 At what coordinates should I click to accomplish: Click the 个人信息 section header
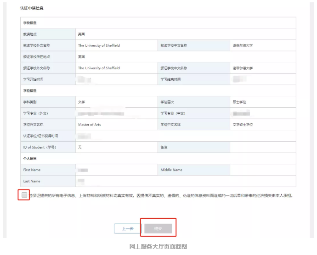tap(30, 159)
